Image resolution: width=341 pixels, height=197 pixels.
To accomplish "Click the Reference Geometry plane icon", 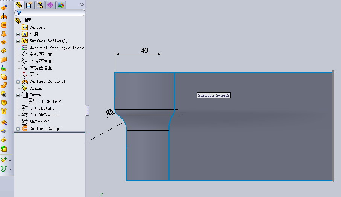I will tap(4, 160).
